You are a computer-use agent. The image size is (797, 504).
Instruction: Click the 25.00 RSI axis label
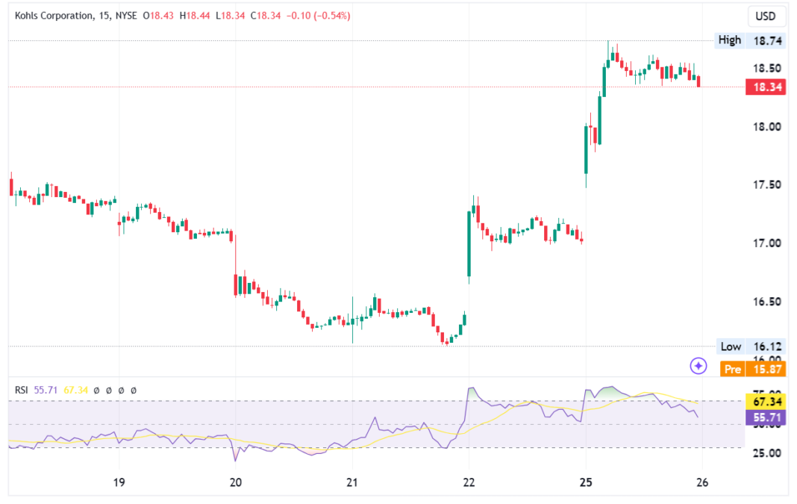coord(767,452)
